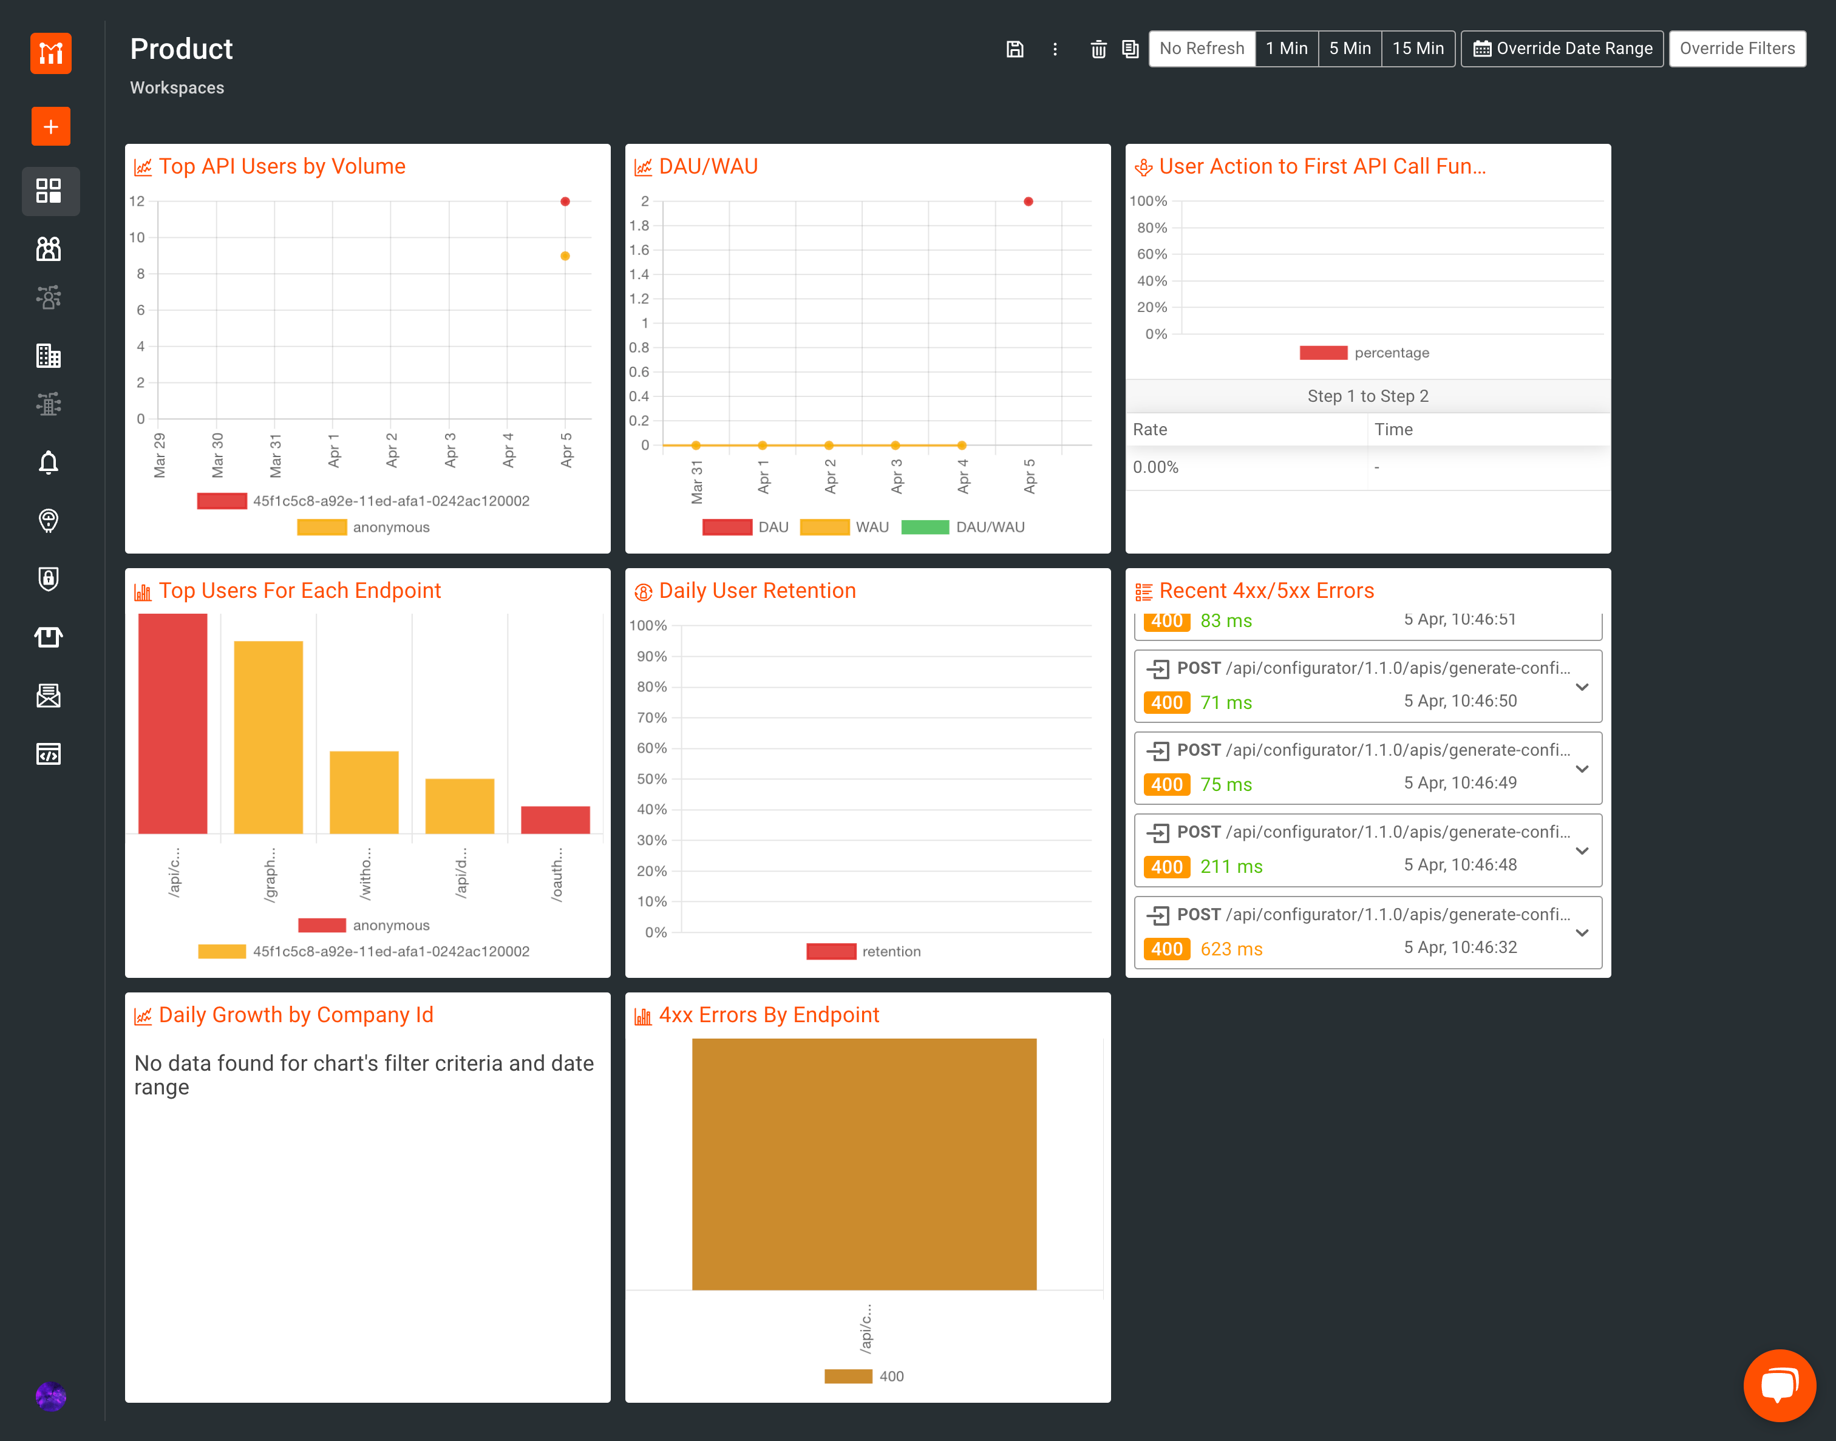Click the anonymous legend swatch in Top Users For Each Endpoint
This screenshot has height=1441, width=1836.
[x=321, y=926]
